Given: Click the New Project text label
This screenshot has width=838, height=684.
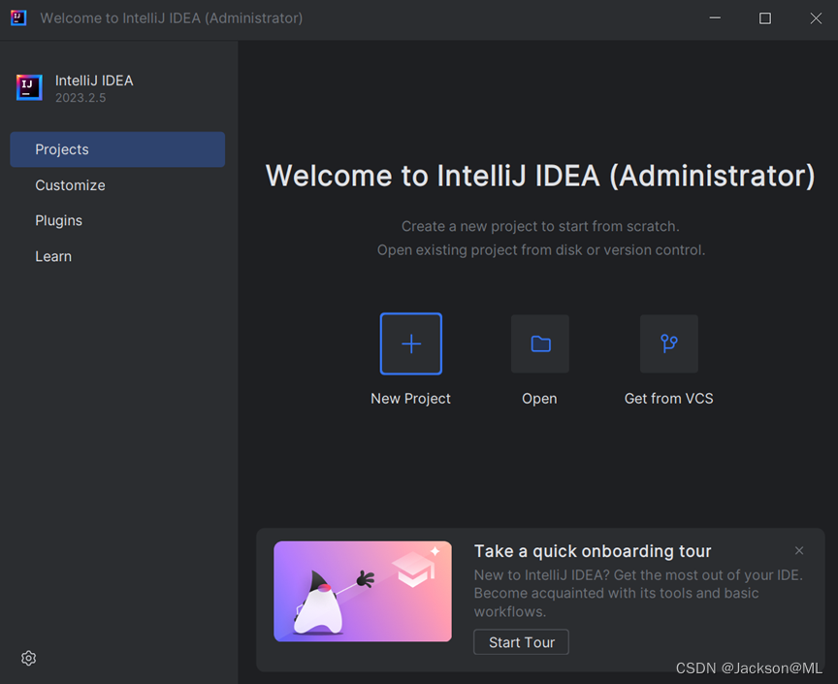Looking at the screenshot, I should [x=410, y=399].
